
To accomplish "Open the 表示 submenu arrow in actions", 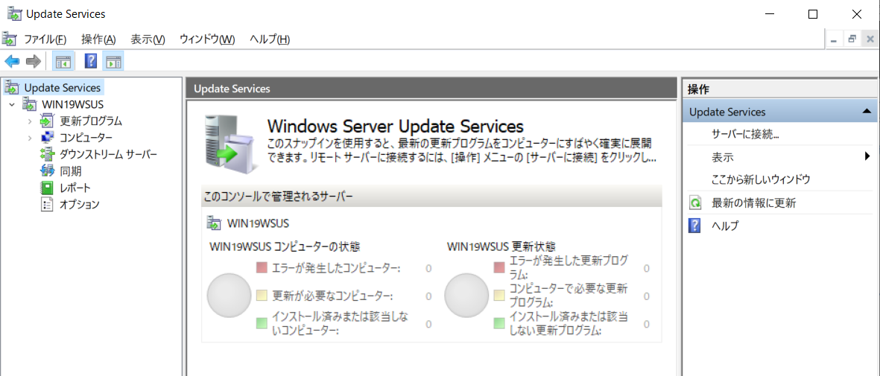I will pos(867,156).
